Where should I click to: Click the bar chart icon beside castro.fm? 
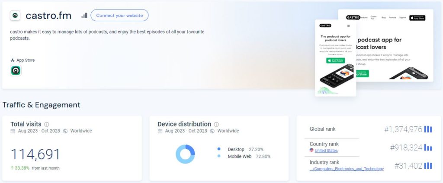pyautogui.click(x=84, y=16)
